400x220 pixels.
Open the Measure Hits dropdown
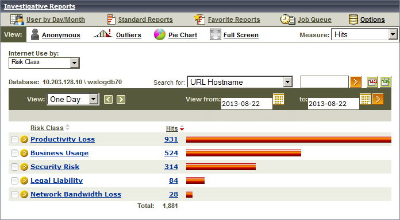click(364, 34)
